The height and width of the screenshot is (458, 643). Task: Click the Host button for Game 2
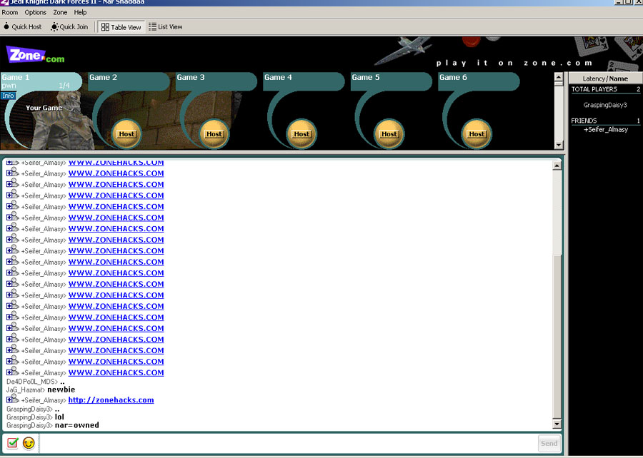tap(126, 134)
